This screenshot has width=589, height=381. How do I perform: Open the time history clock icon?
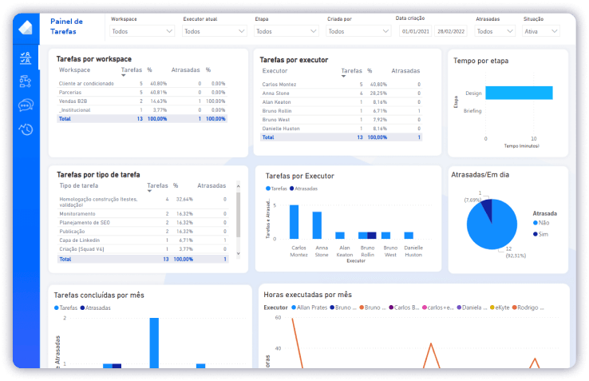[26, 129]
